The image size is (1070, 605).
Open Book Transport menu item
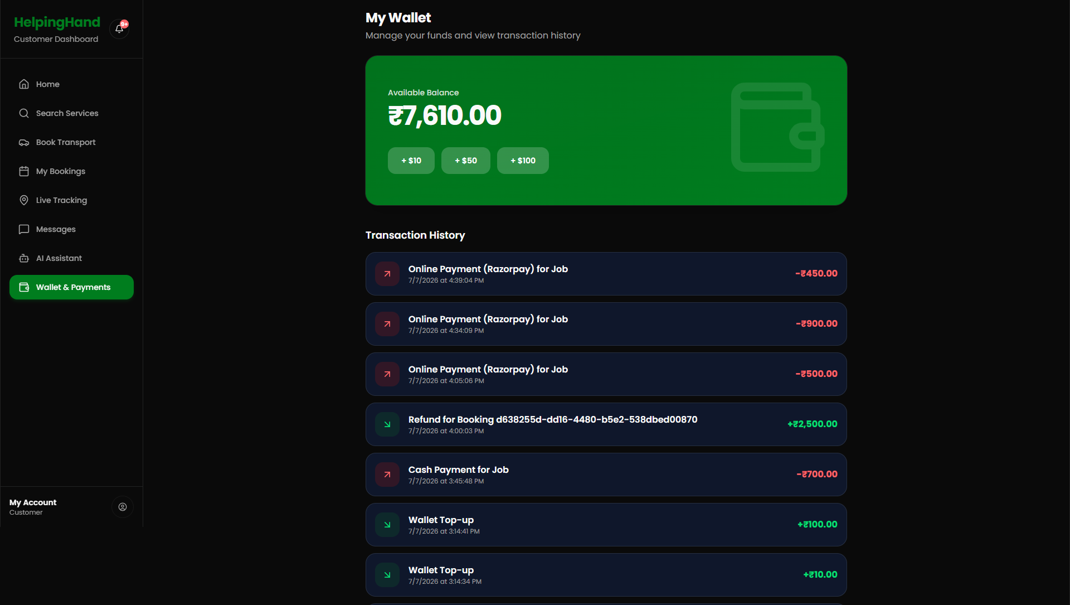coord(71,142)
